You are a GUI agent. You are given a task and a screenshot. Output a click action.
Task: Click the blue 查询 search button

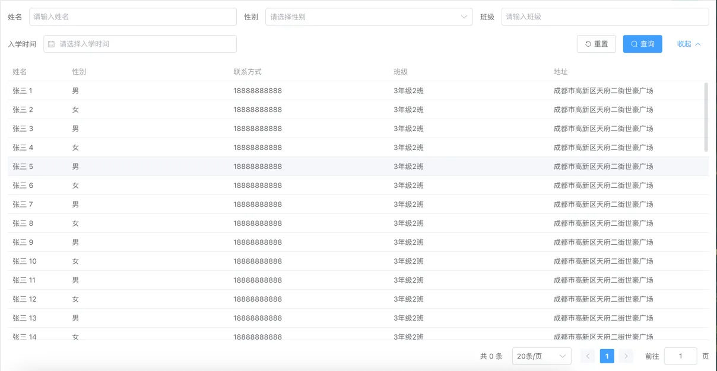pos(642,43)
